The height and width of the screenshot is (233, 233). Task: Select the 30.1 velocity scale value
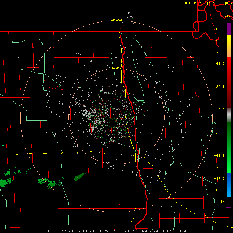pyautogui.click(x=220, y=87)
